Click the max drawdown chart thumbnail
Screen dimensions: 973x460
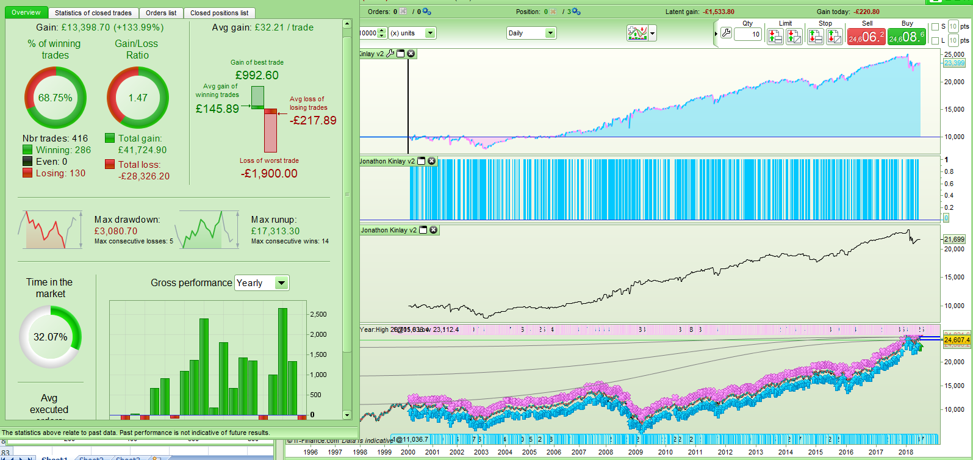[x=51, y=230]
